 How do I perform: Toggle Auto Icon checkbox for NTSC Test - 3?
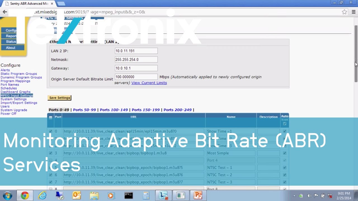pyautogui.click(x=285, y=182)
